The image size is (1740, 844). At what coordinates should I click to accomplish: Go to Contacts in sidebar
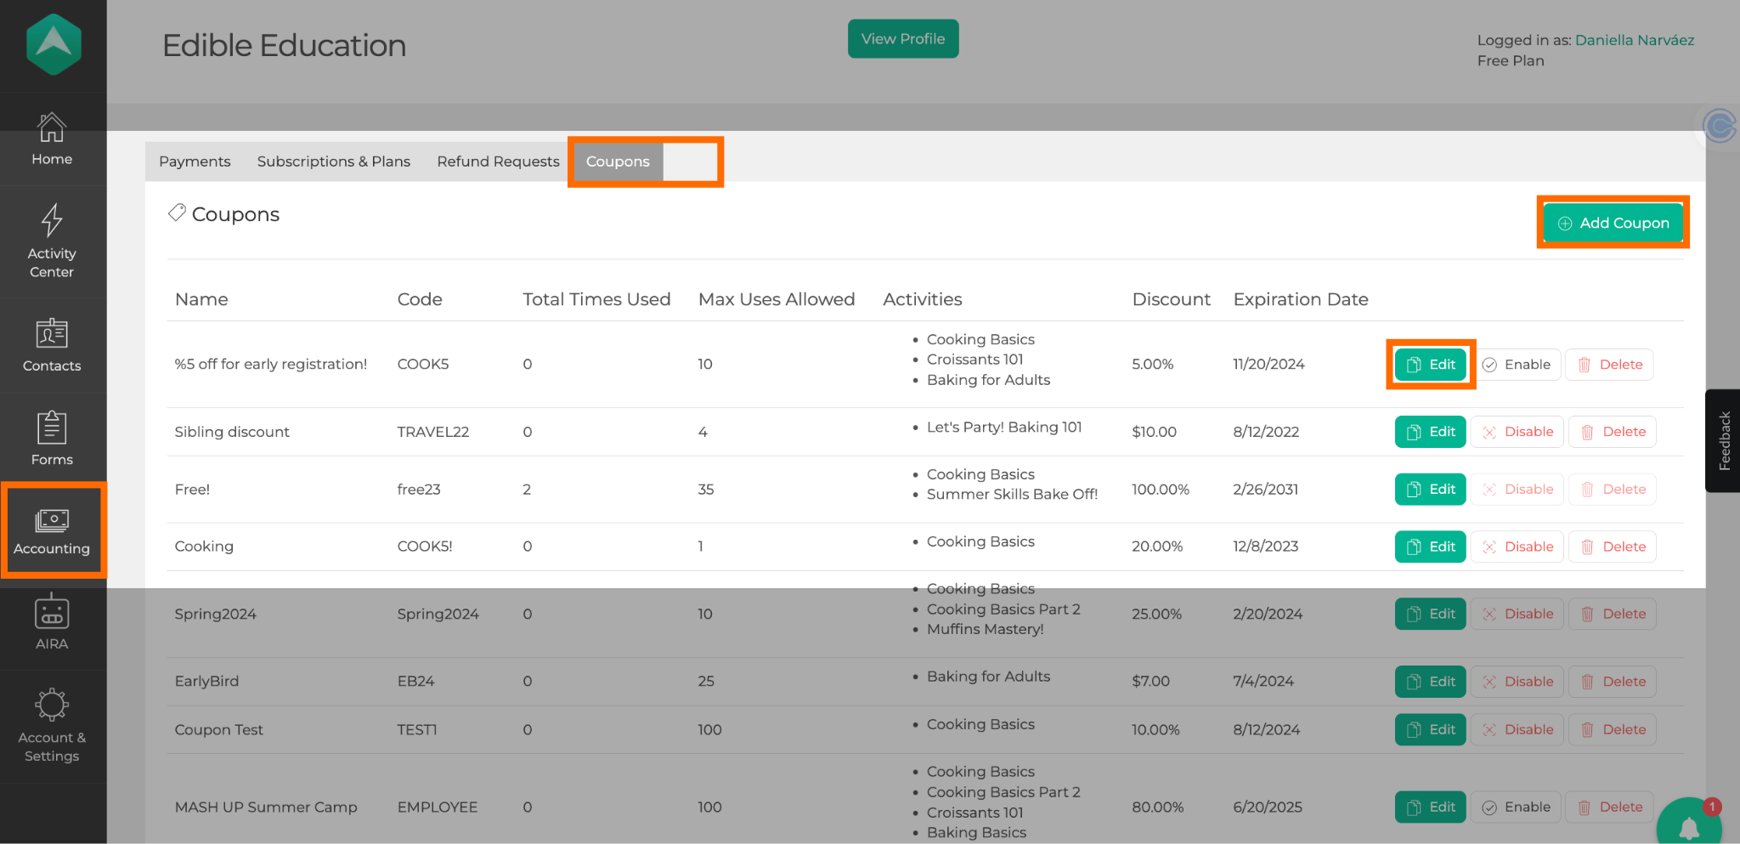pos(52,344)
